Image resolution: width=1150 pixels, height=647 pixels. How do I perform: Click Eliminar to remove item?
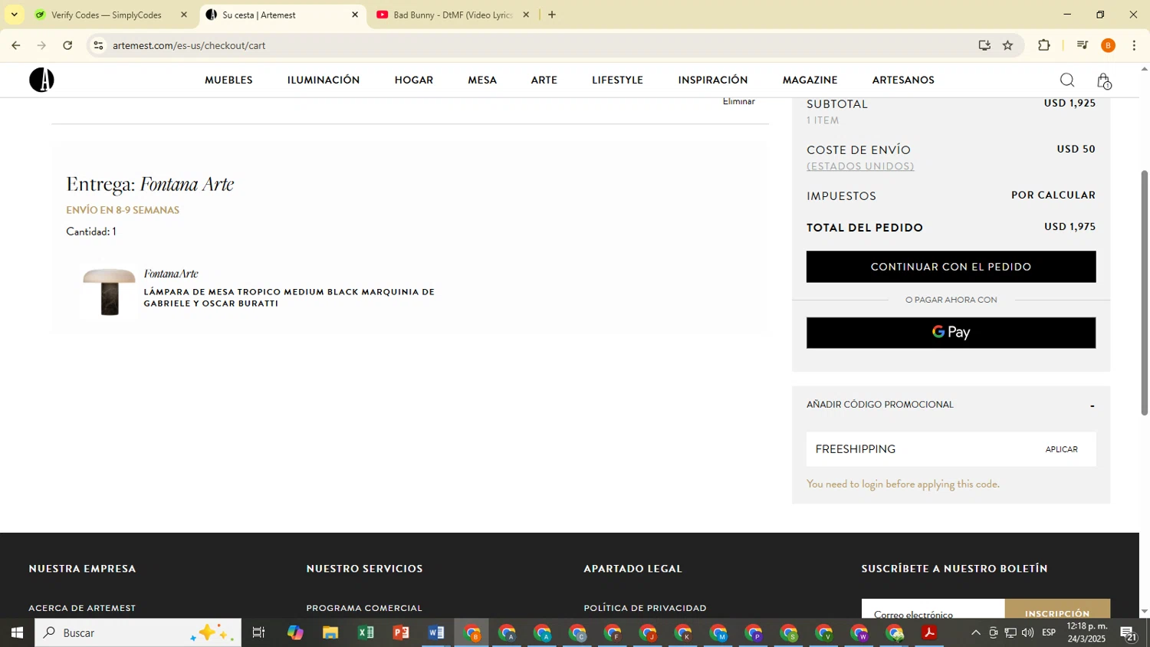738,101
